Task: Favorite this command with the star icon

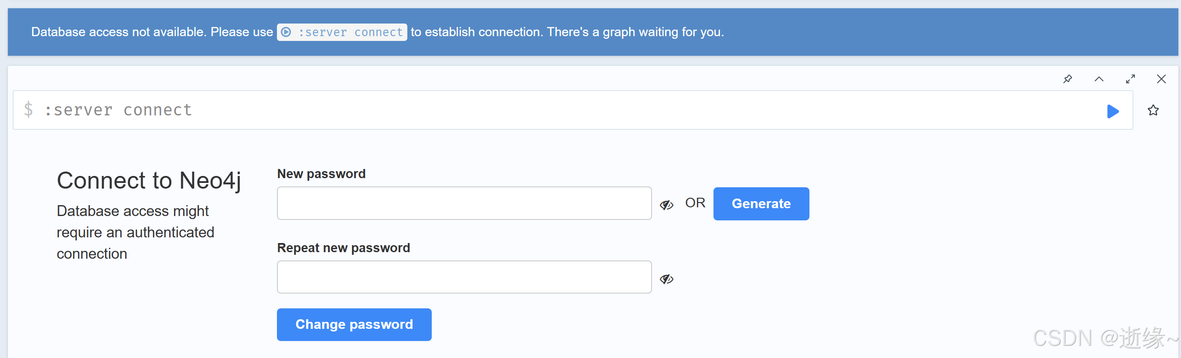Action: click(x=1153, y=110)
